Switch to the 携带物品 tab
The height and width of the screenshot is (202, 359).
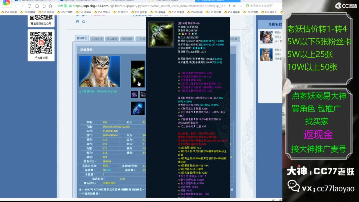[127, 39]
